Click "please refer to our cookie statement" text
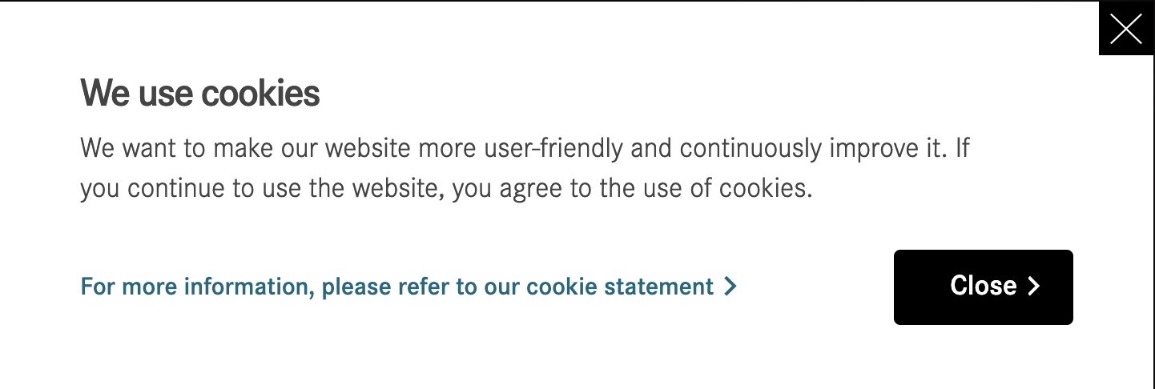This screenshot has width=1155, height=389. [x=517, y=287]
